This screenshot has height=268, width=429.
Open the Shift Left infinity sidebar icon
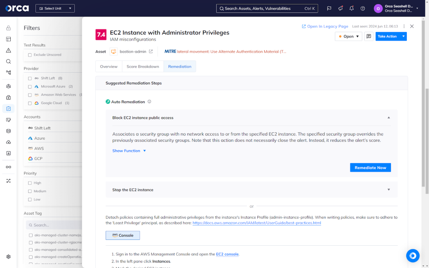[8, 167]
